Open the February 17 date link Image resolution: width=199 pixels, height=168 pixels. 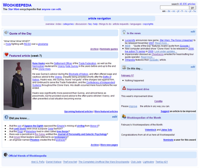(127, 76)
